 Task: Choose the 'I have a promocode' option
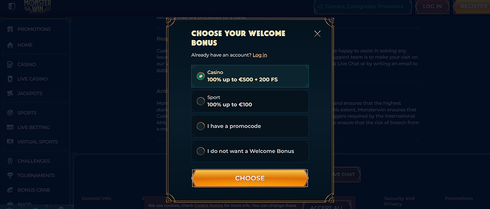tap(250, 126)
